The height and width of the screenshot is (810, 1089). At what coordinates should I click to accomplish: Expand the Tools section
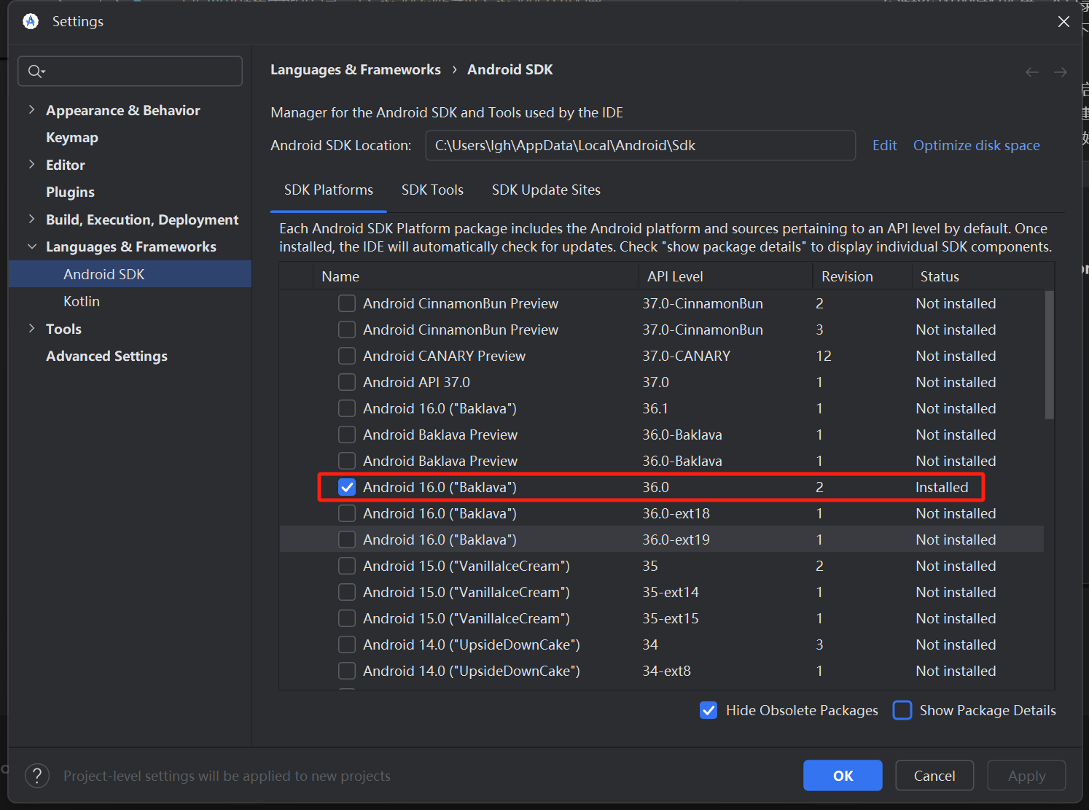31,329
